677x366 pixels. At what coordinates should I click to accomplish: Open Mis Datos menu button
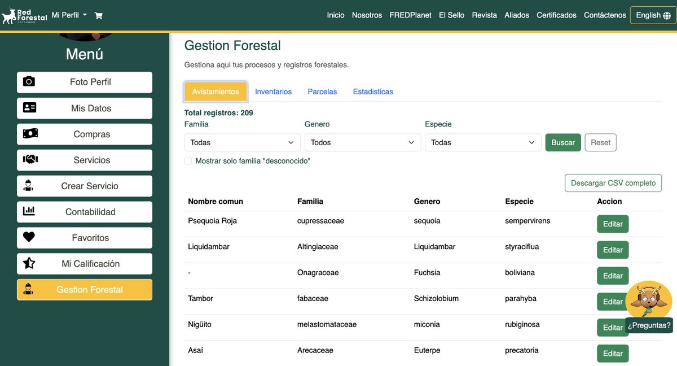click(x=85, y=108)
